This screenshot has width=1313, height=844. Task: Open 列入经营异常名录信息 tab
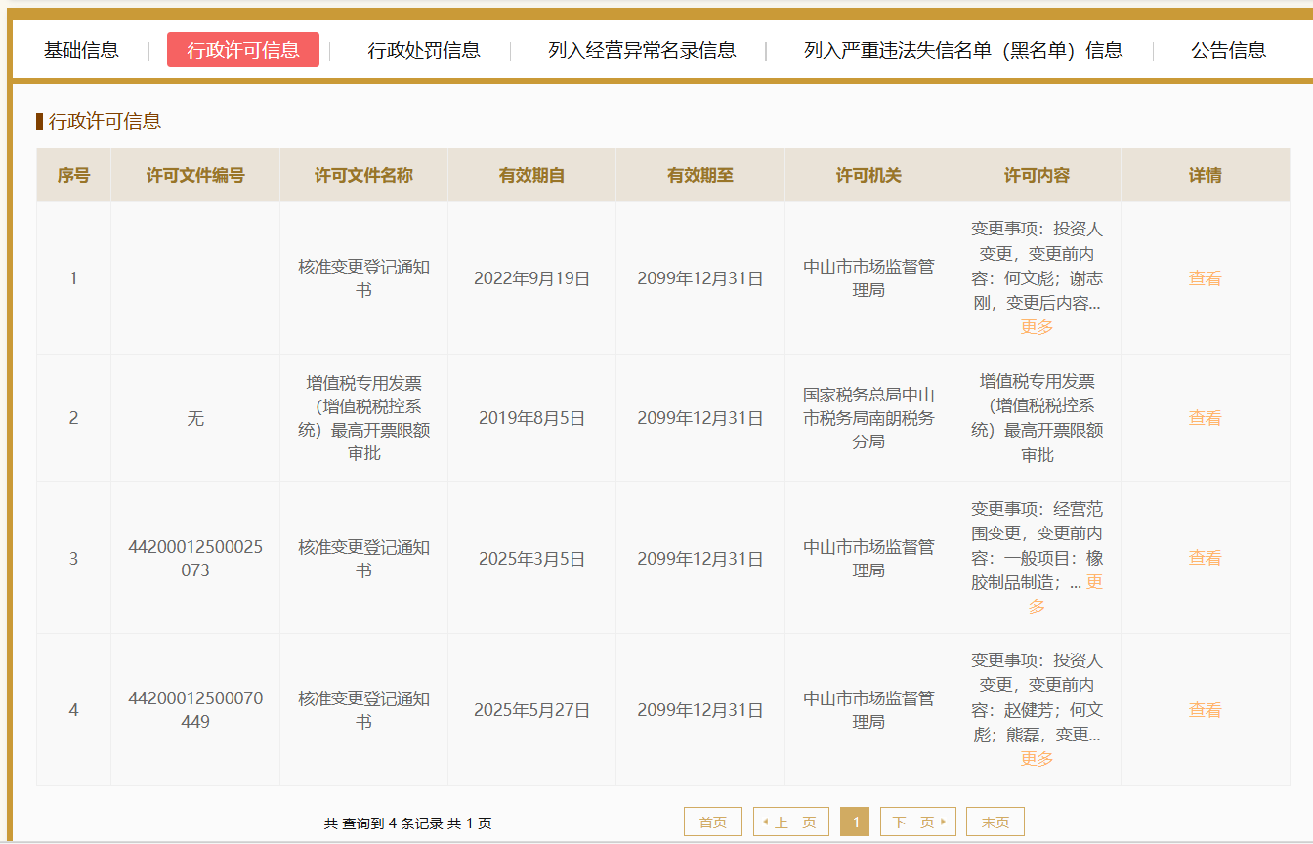642,50
